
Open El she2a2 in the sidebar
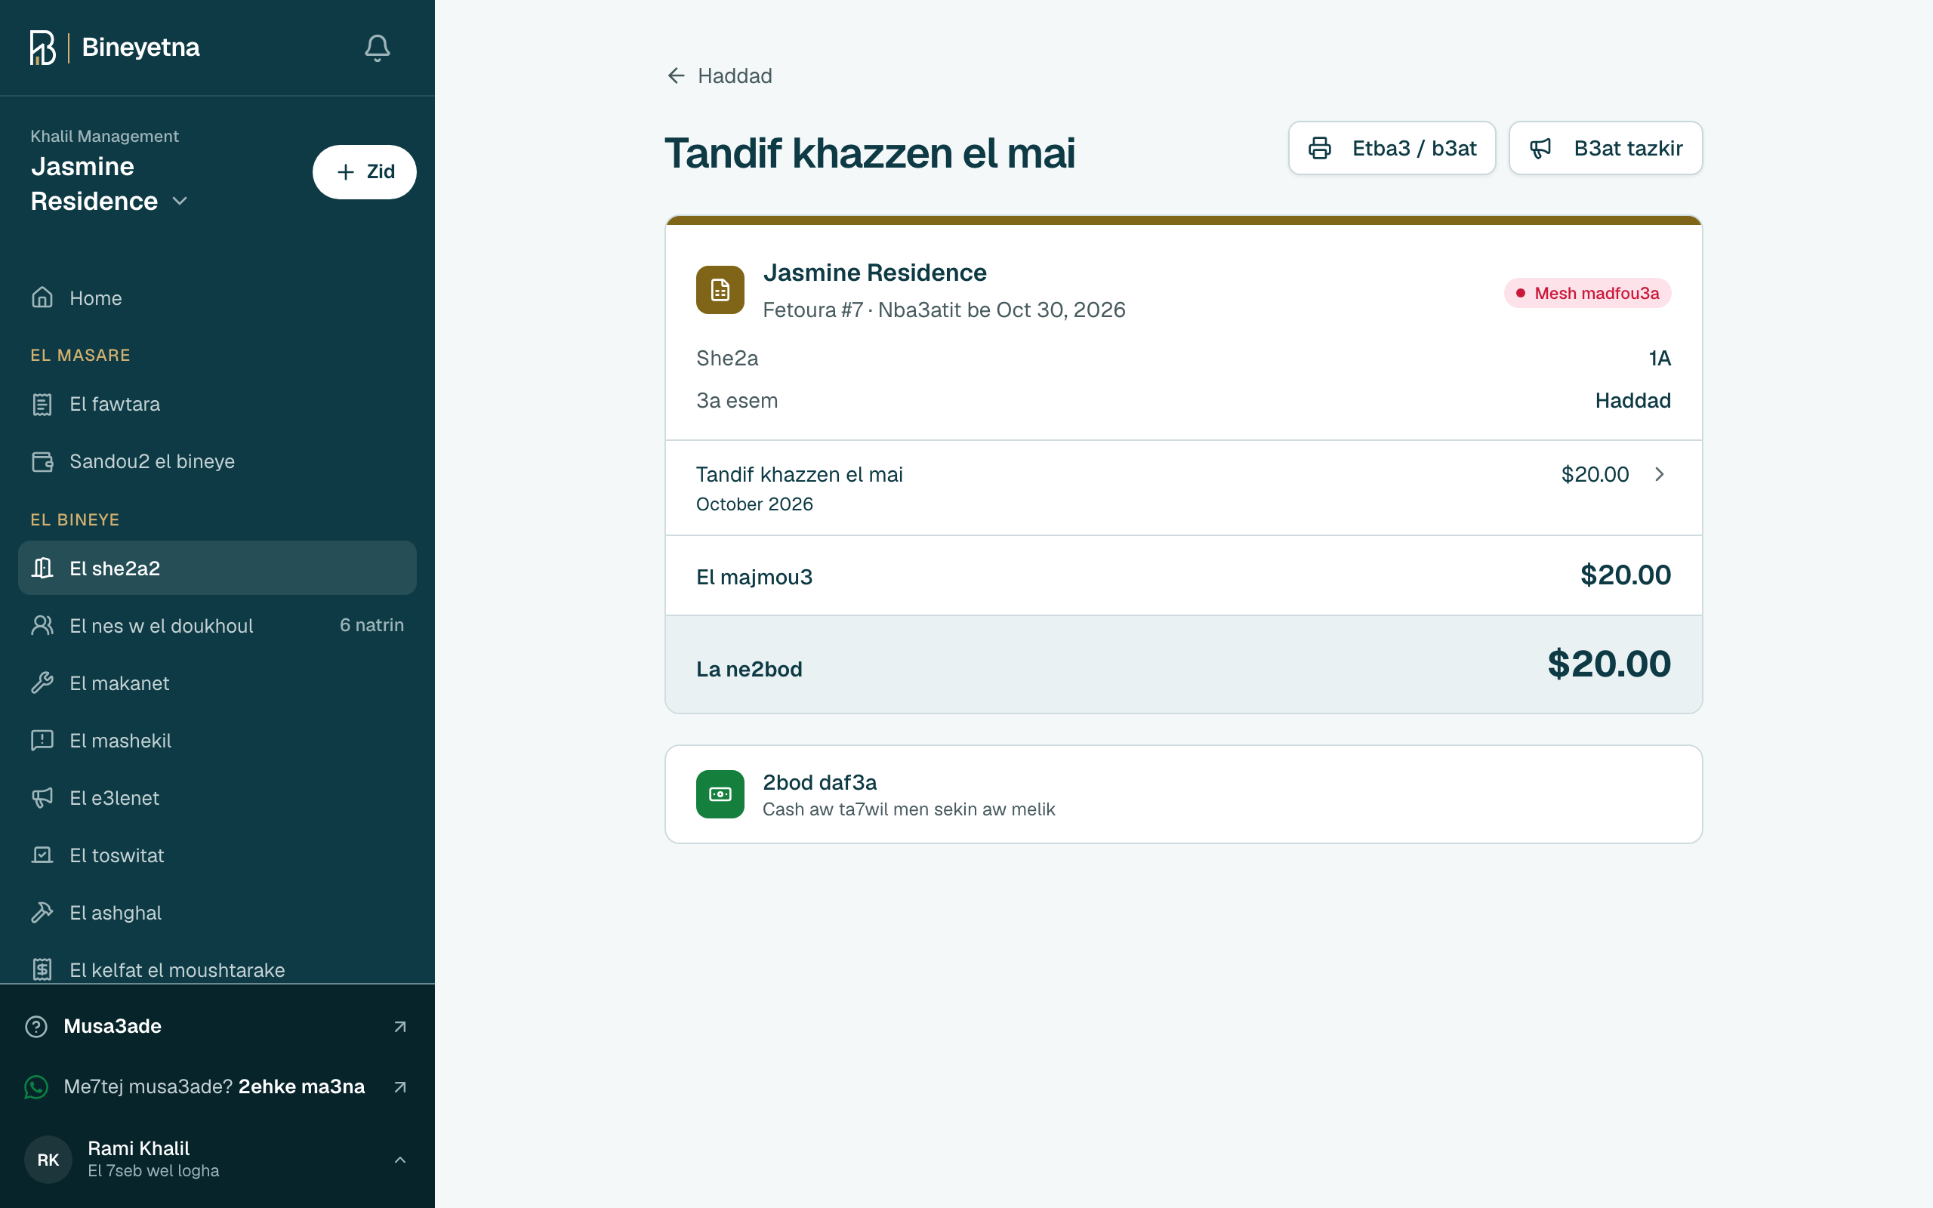coord(217,568)
